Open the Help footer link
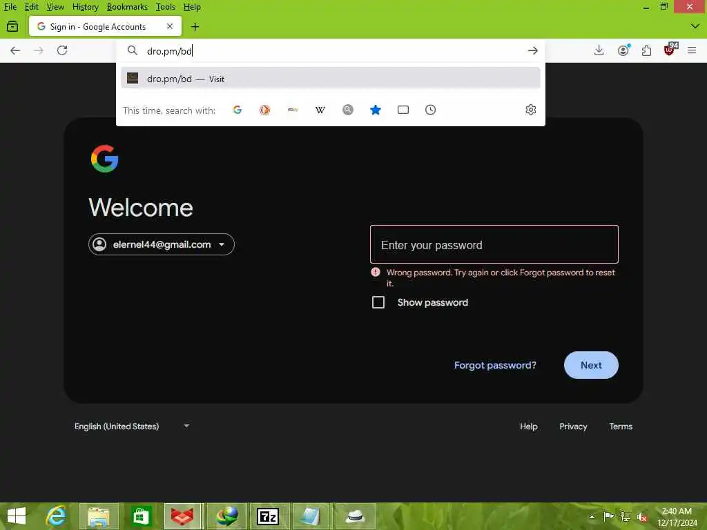The width and height of the screenshot is (707, 530). tap(528, 426)
